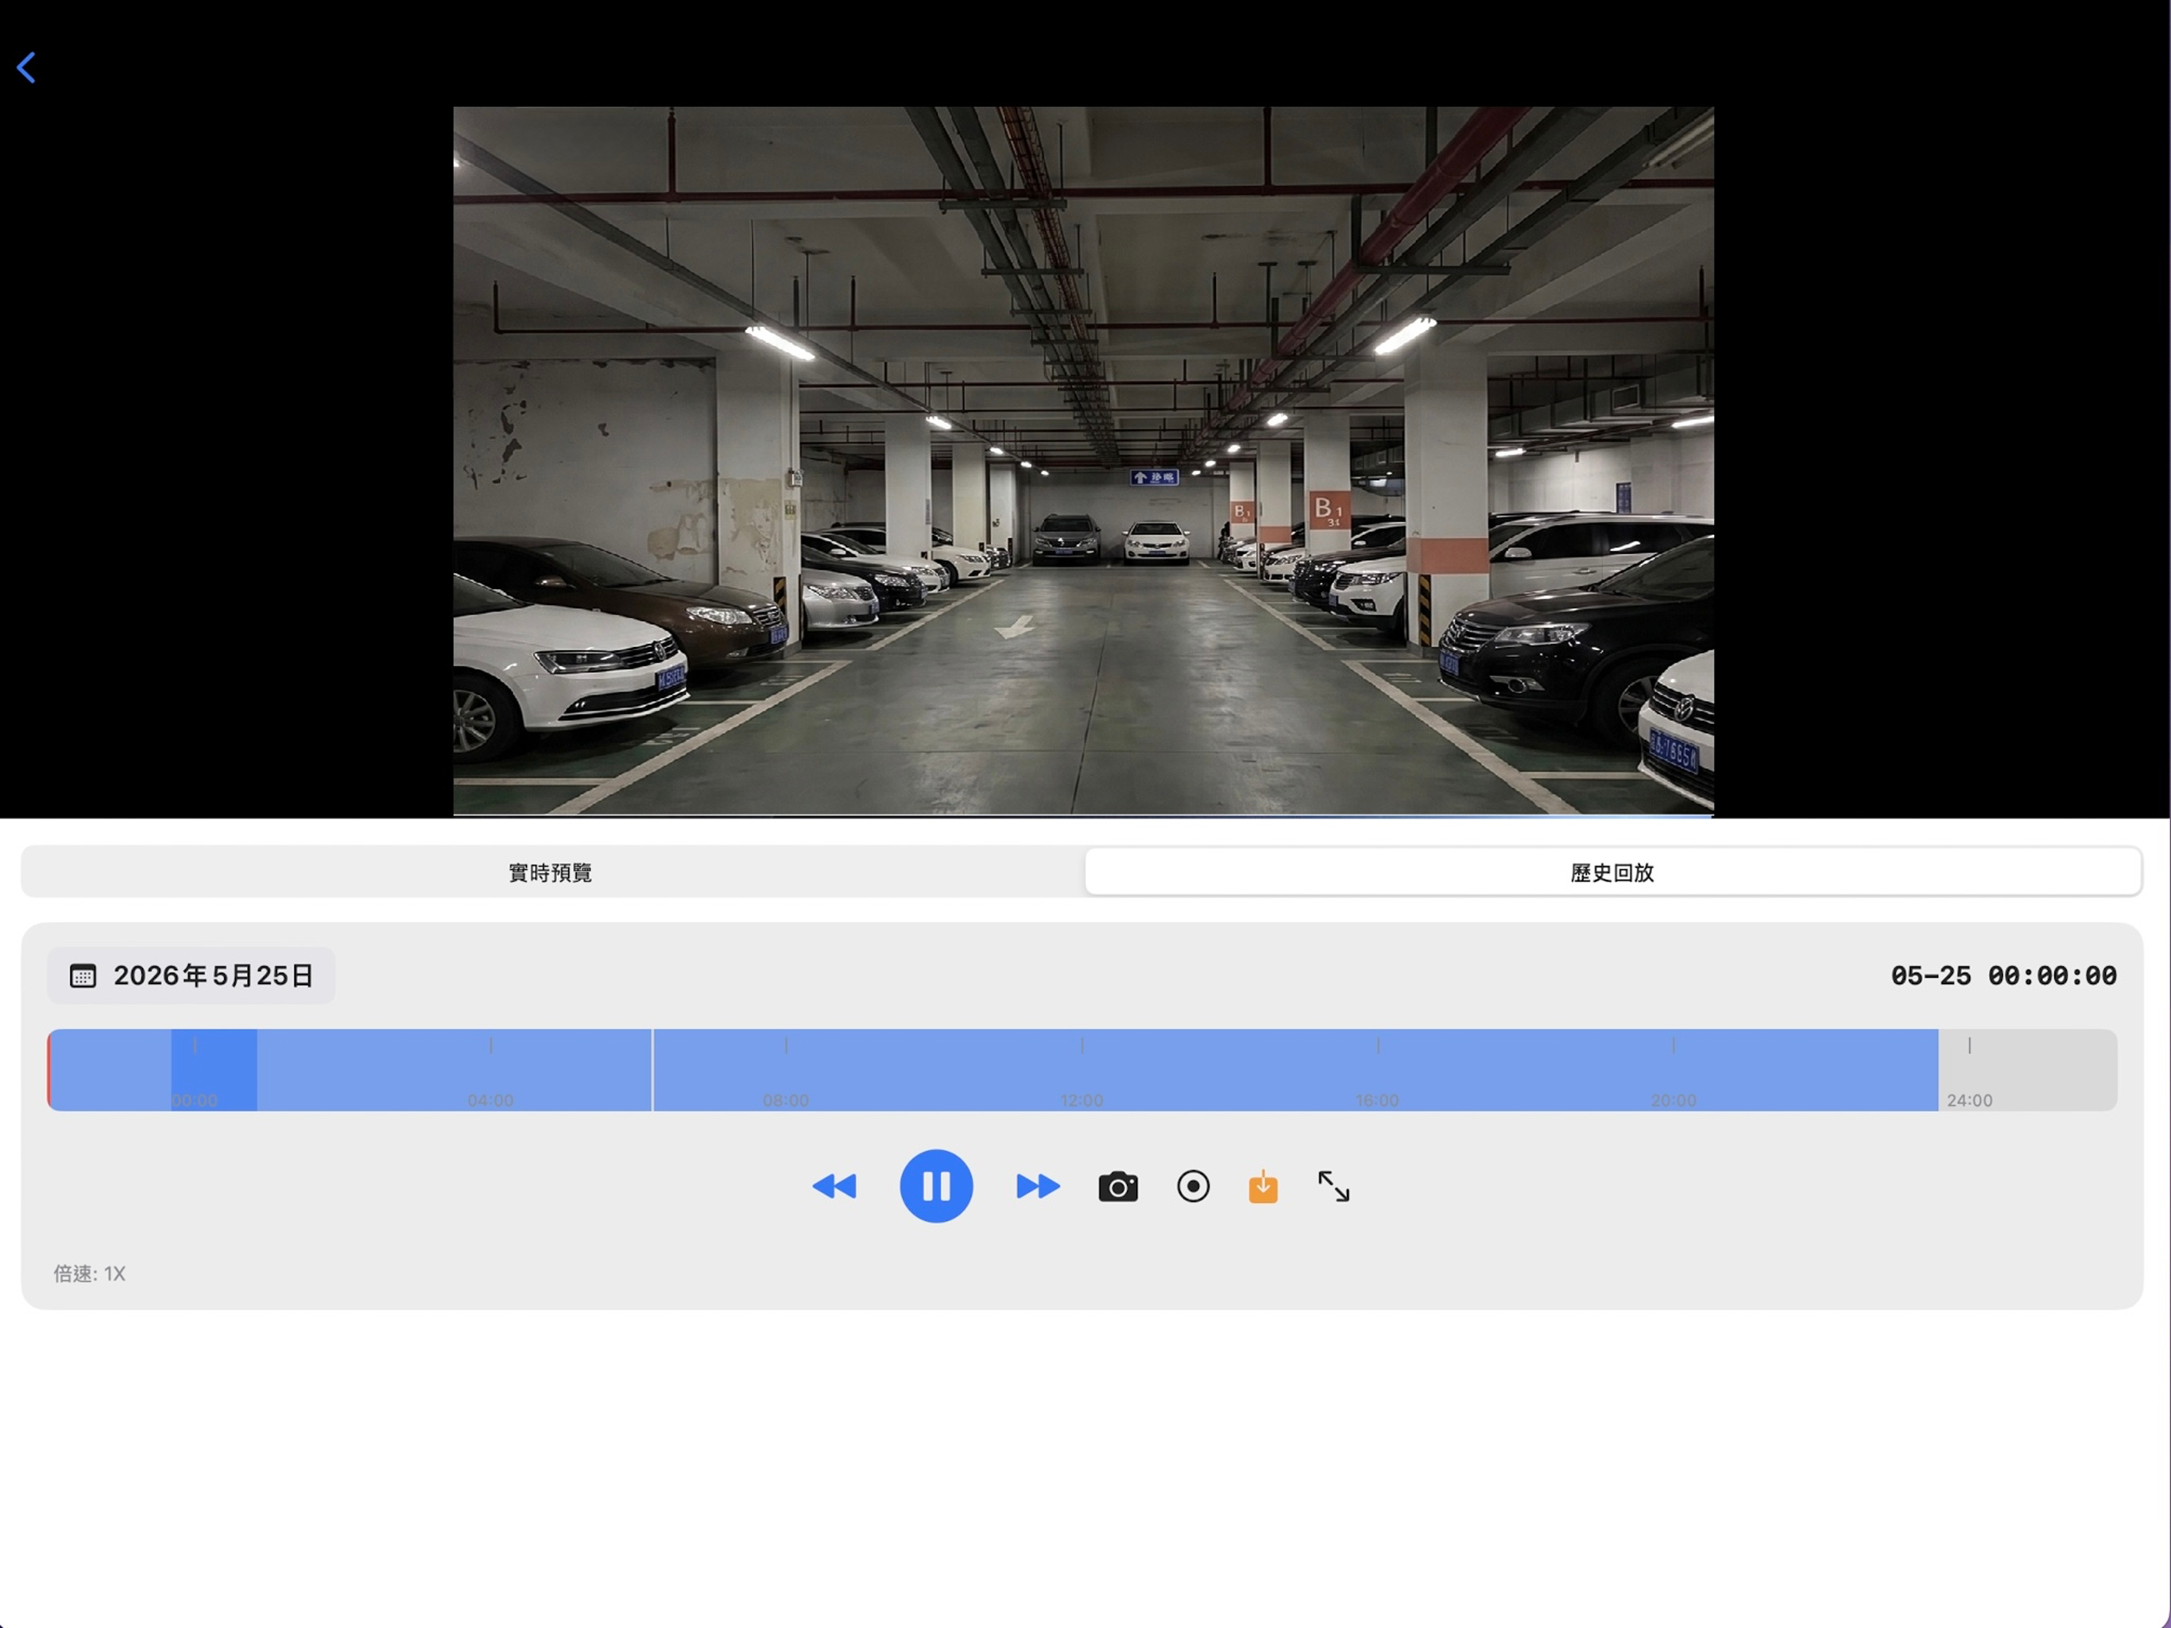Click the dark blue highlighted timeline segment

pos(214,1070)
